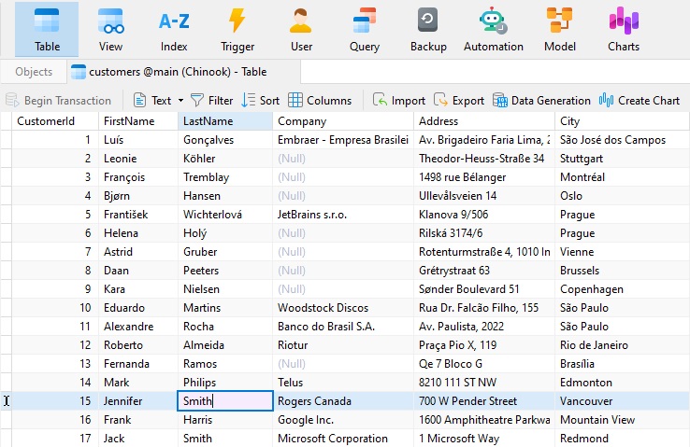Select the first name 'François'
The height and width of the screenshot is (447, 690).
(x=138, y=177)
